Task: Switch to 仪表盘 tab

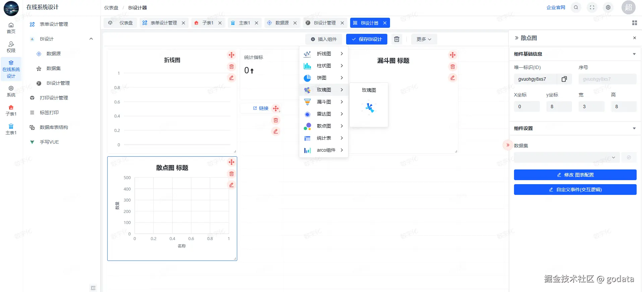Action: [120, 23]
